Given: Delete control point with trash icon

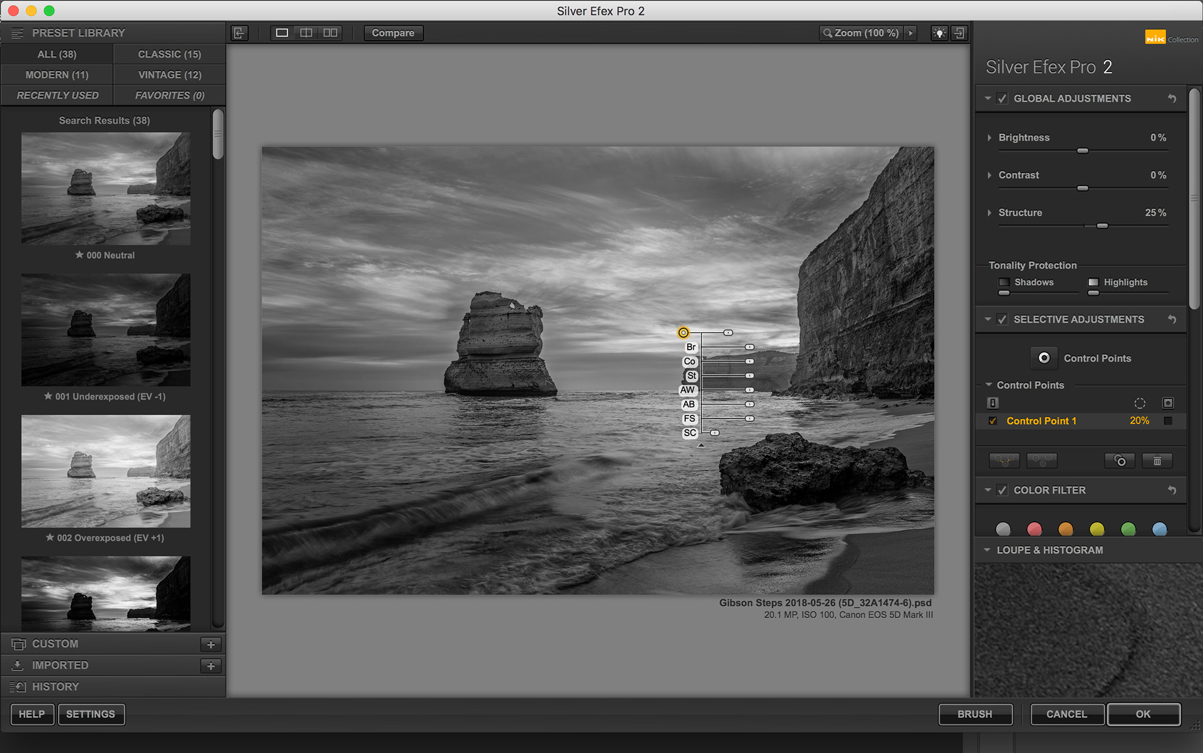Looking at the screenshot, I should point(1157,460).
